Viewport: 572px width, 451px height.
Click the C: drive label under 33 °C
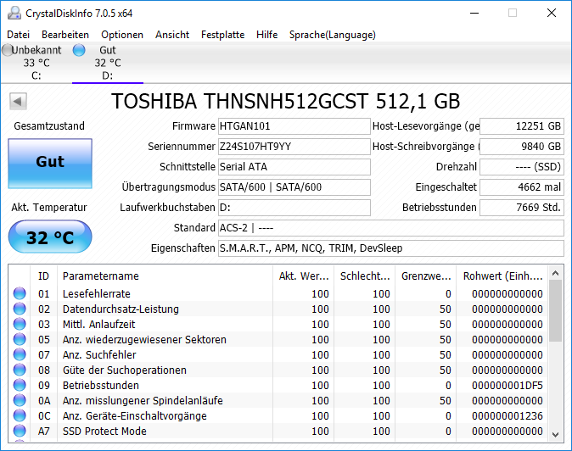coord(36,75)
